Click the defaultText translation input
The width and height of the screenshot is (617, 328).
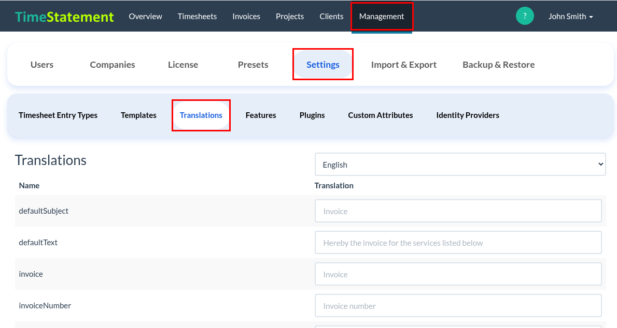[x=458, y=242]
